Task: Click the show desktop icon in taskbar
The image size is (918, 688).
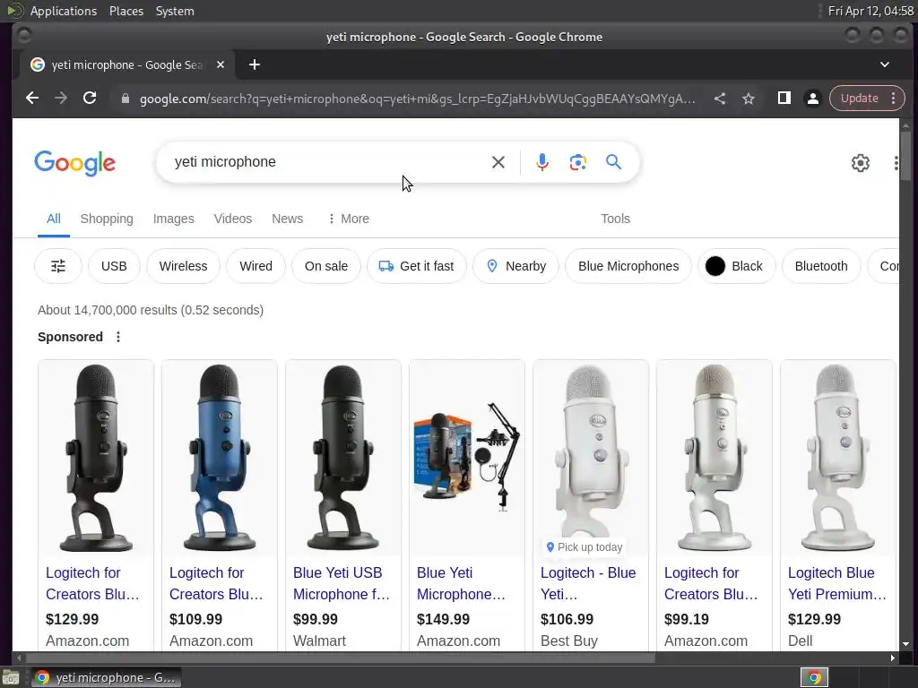Action: click(x=11, y=678)
